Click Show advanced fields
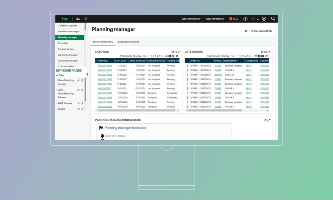This screenshot has width=333, height=200. [x=261, y=31]
